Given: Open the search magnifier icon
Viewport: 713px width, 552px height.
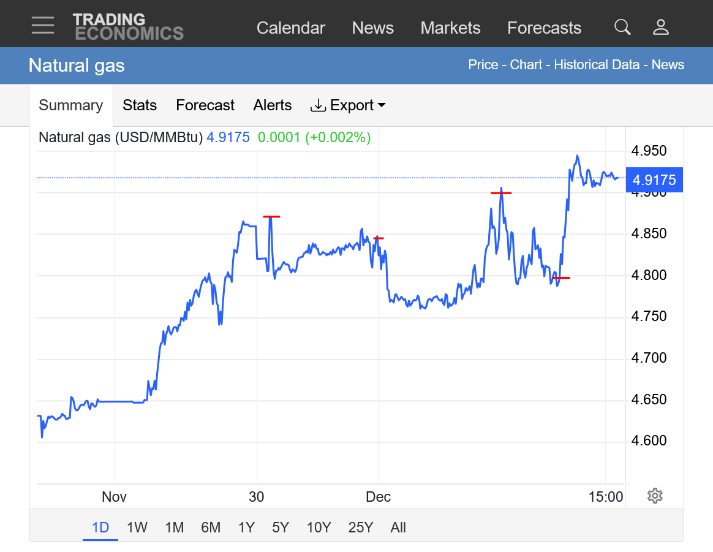Looking at the screenshot, I should point(622,27).
